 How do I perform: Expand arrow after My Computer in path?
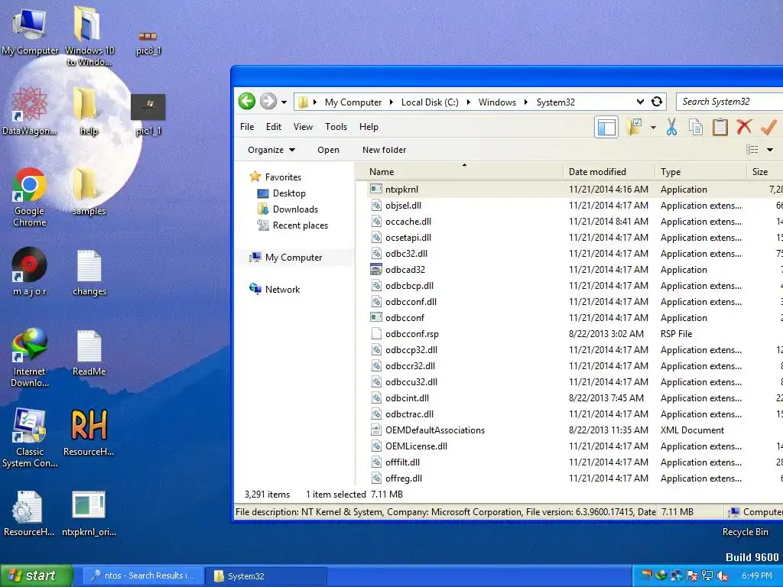391,102
